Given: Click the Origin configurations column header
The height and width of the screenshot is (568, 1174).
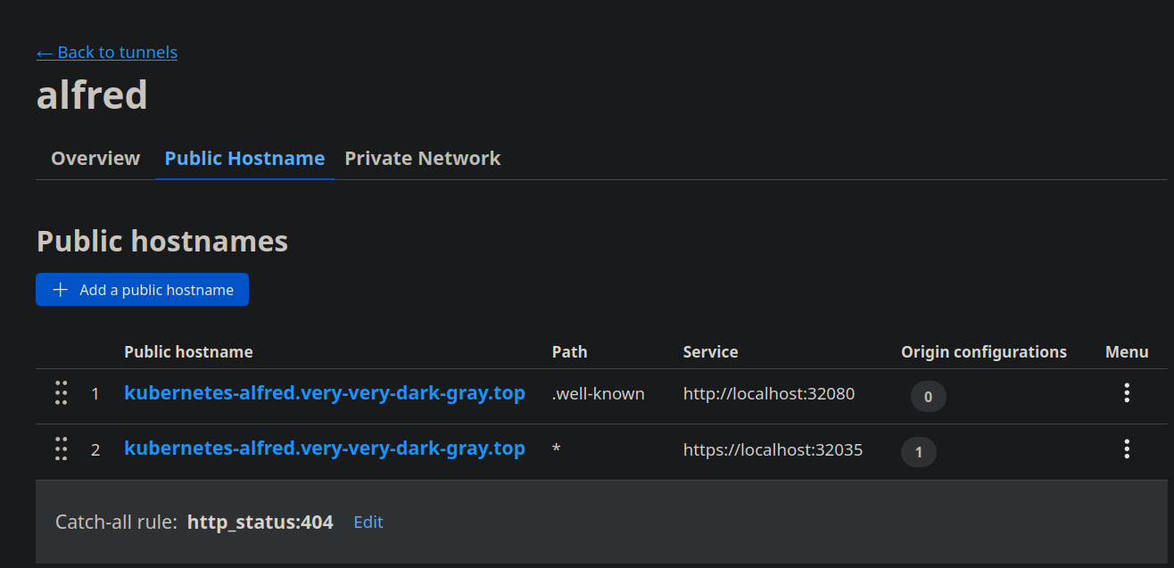Looking at the screenshot, I should (x=983, y=352).
